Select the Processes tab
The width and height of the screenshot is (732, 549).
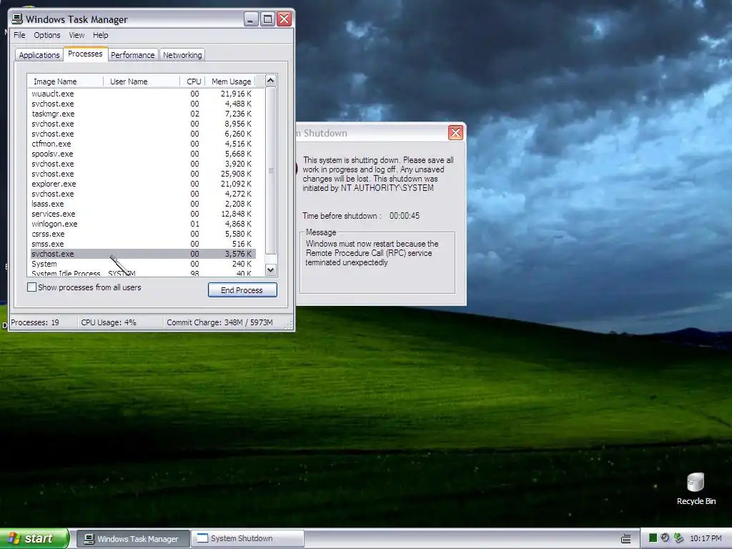click(x=86, y=54)
